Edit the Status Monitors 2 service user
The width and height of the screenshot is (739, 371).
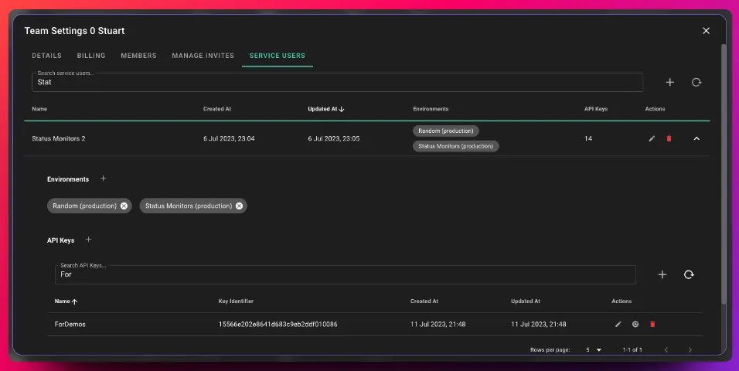pyautogui.click(x=652, y=138)
